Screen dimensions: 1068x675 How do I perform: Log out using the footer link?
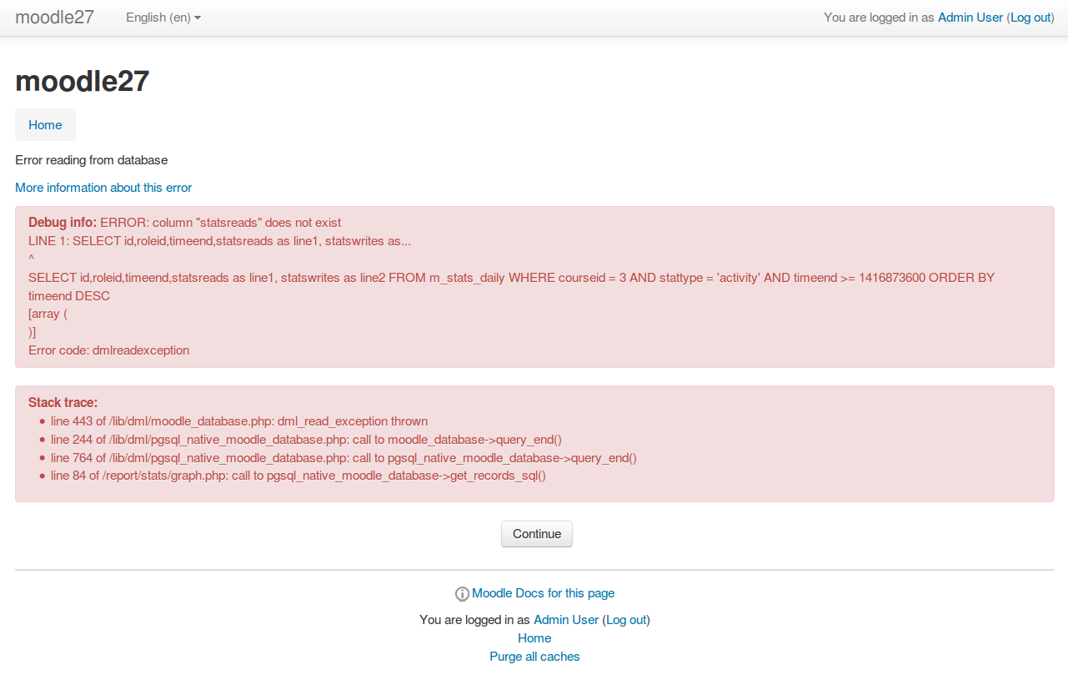[x=626, y=620]
